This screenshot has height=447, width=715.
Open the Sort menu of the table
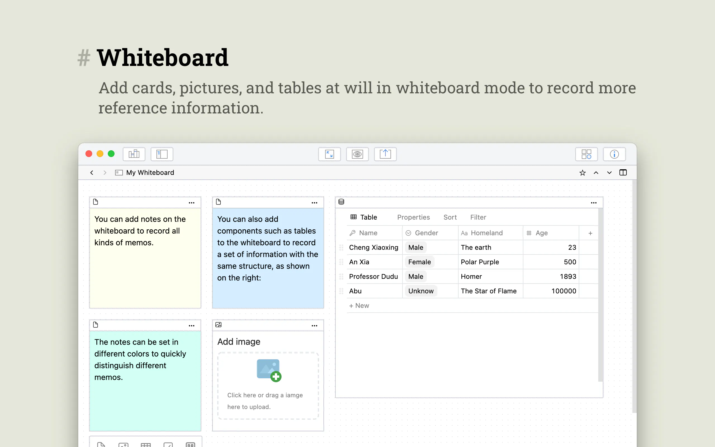tap(450, 217)
